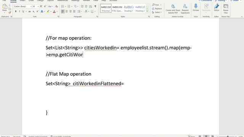Open the Mailings tab
The image size is (244, 137).
tap(75, 1)
